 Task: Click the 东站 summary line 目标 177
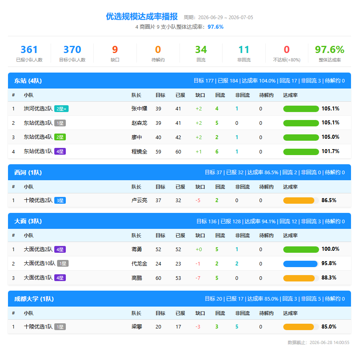pyautogui.click(x=269, y=81)
